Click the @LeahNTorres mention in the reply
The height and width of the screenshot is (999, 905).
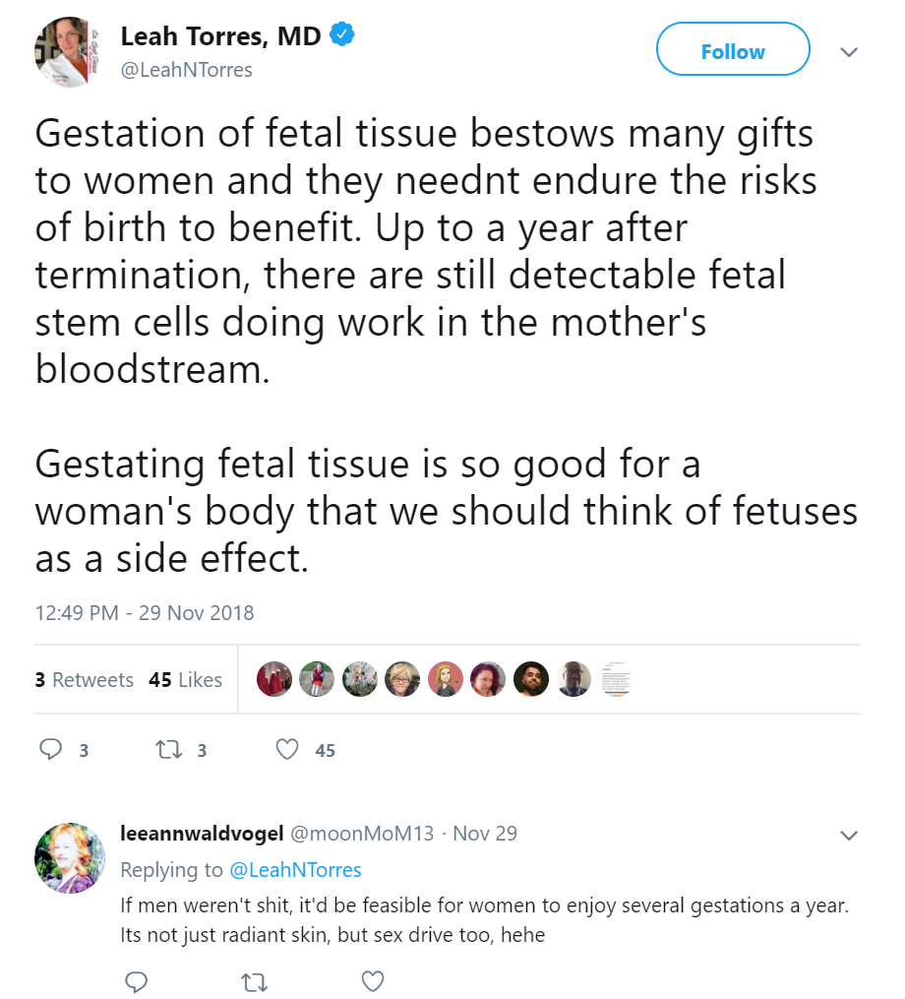(295, 870)
